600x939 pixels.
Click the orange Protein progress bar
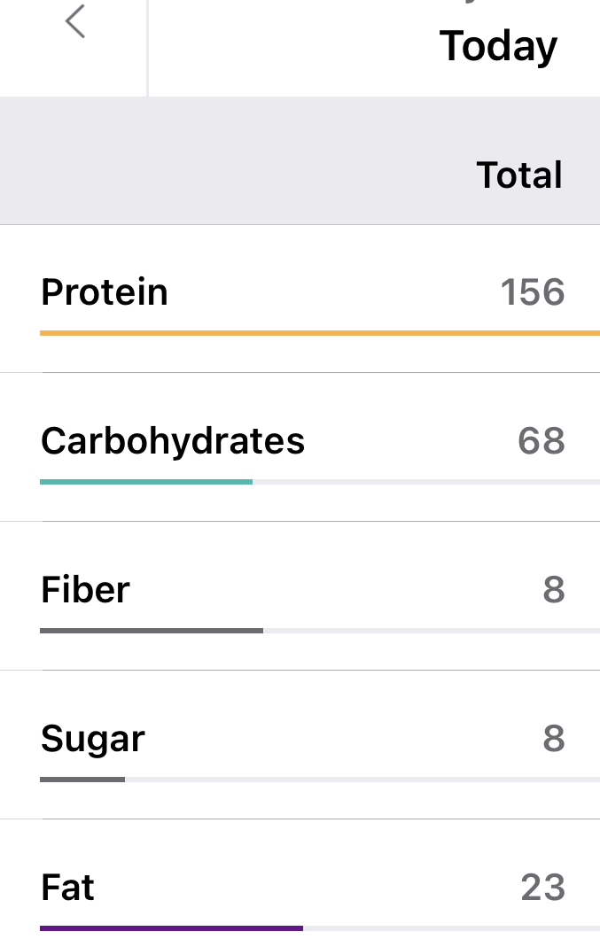(319, 333)
